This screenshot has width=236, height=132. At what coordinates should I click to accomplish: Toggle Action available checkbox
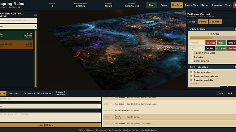(x=191, y=72)
